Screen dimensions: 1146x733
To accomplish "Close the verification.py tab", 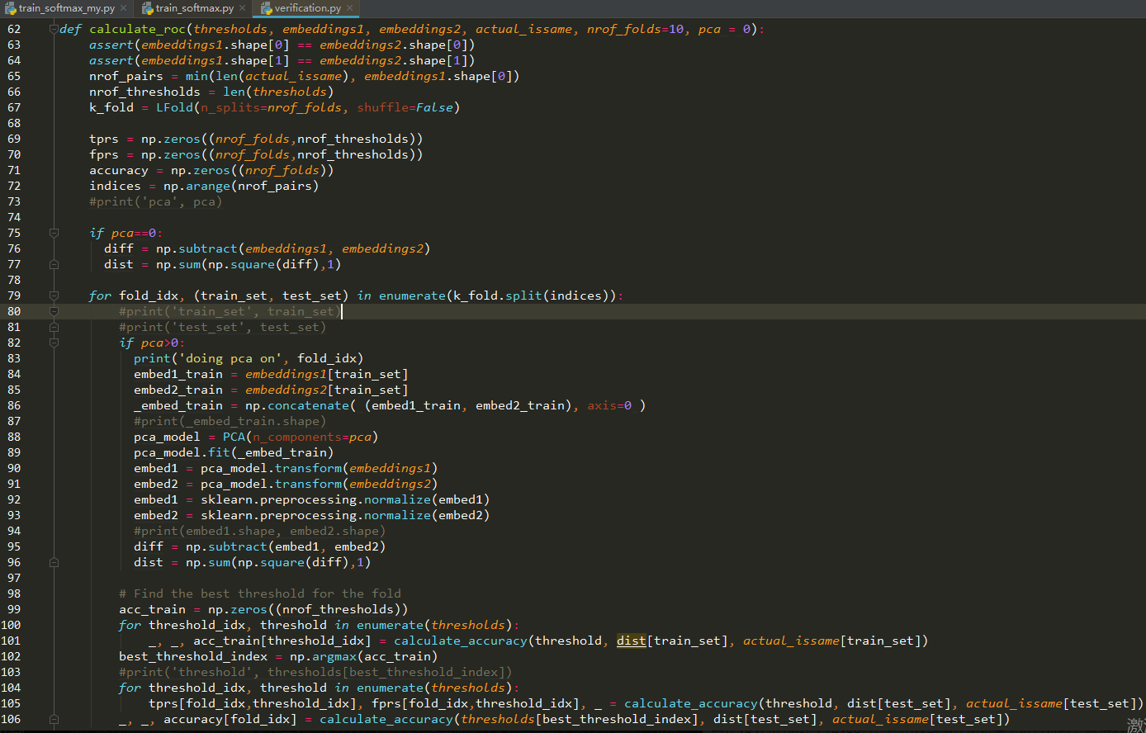I will (349, 8).
